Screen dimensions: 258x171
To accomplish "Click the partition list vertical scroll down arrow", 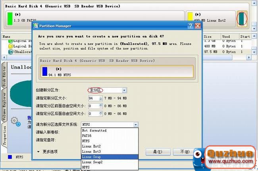I will [x=254, y=52].
